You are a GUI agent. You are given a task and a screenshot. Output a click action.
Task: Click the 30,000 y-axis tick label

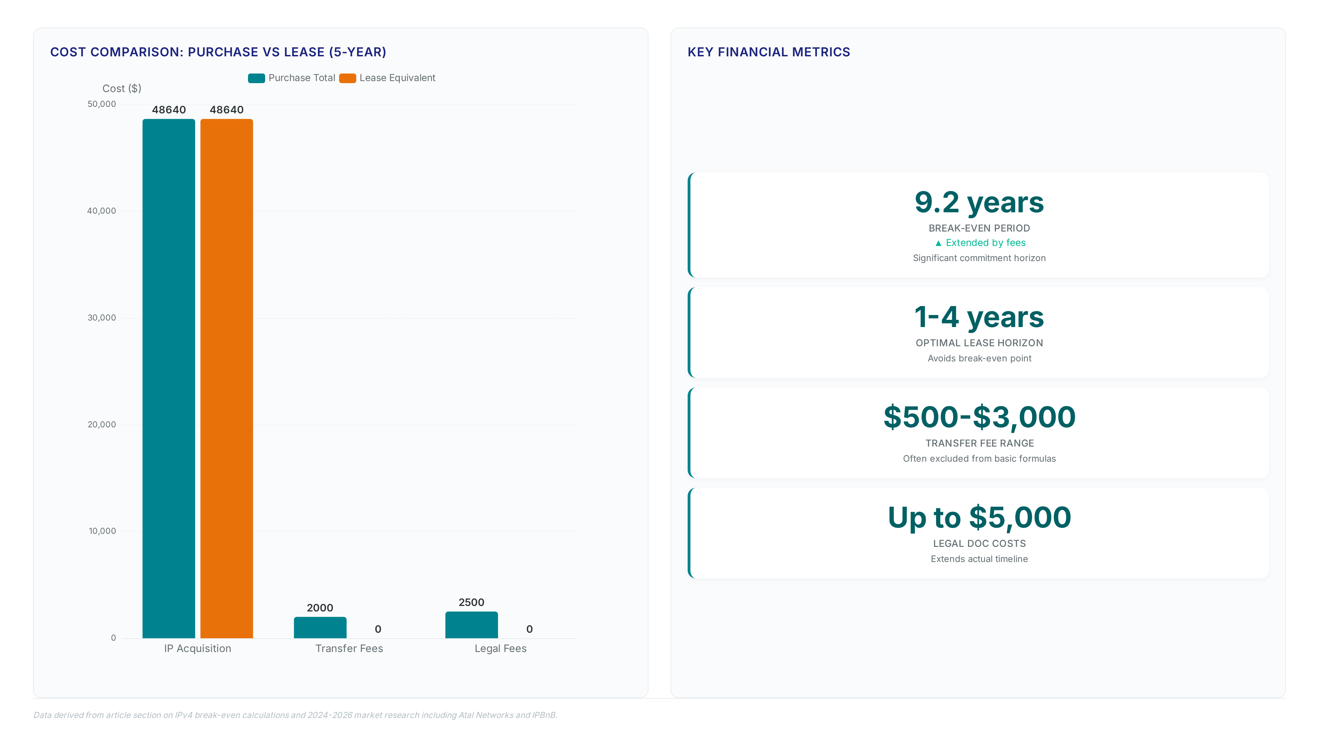click(102, 317)
